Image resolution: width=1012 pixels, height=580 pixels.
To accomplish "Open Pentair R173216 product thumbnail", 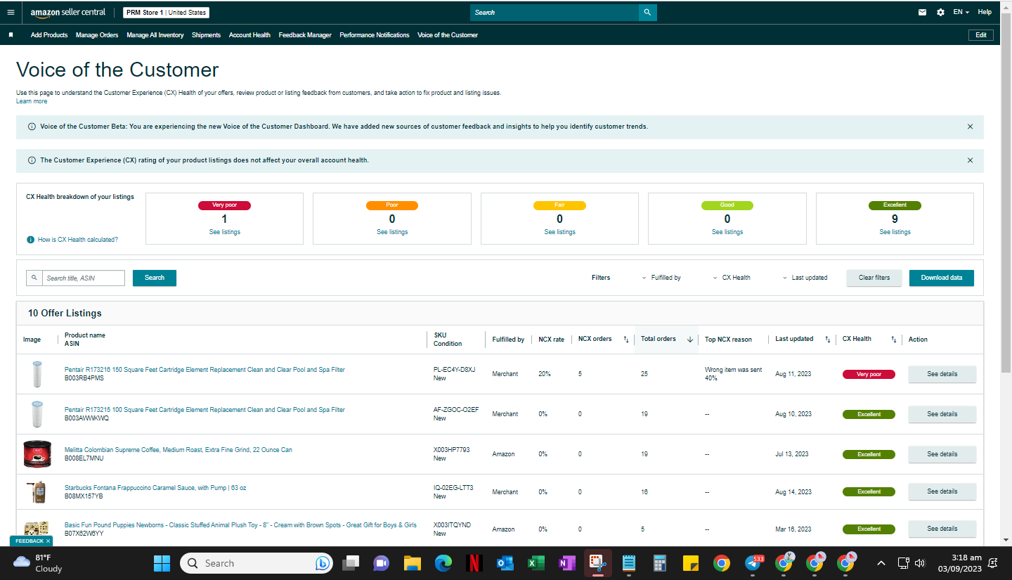I will tap(37, 374).
